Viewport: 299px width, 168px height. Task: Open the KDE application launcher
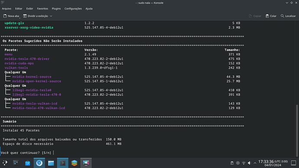point(5,163)
